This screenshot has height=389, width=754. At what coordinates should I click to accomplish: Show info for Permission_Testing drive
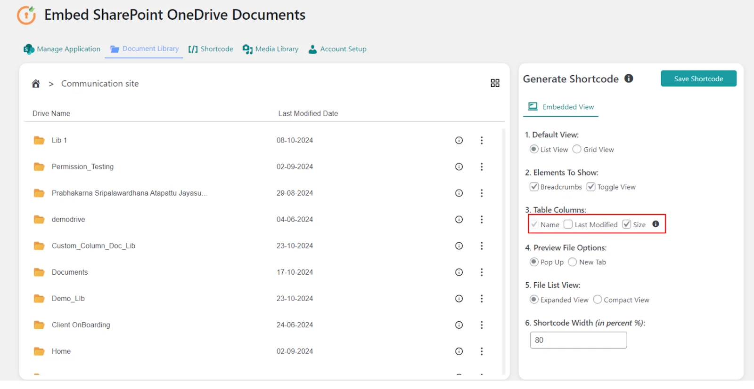coord(459,167)
